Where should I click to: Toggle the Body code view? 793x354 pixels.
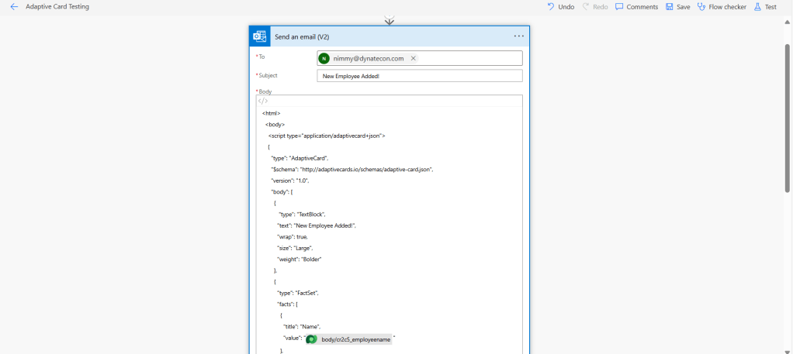[263, 101]
